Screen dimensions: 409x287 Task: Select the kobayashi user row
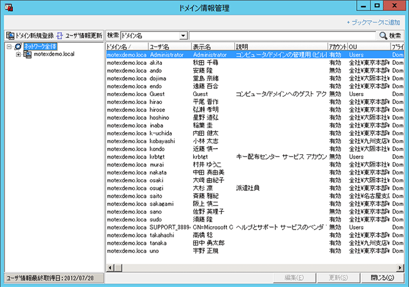coord(255,141)
